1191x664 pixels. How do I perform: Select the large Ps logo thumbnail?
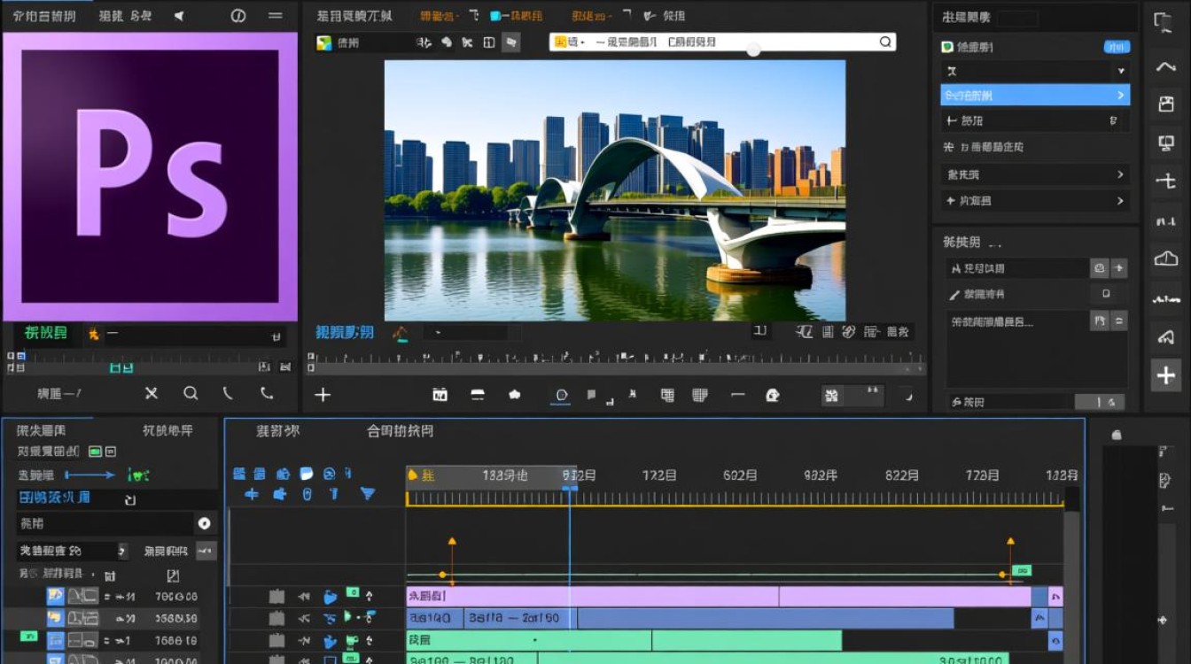click(151, 177)
